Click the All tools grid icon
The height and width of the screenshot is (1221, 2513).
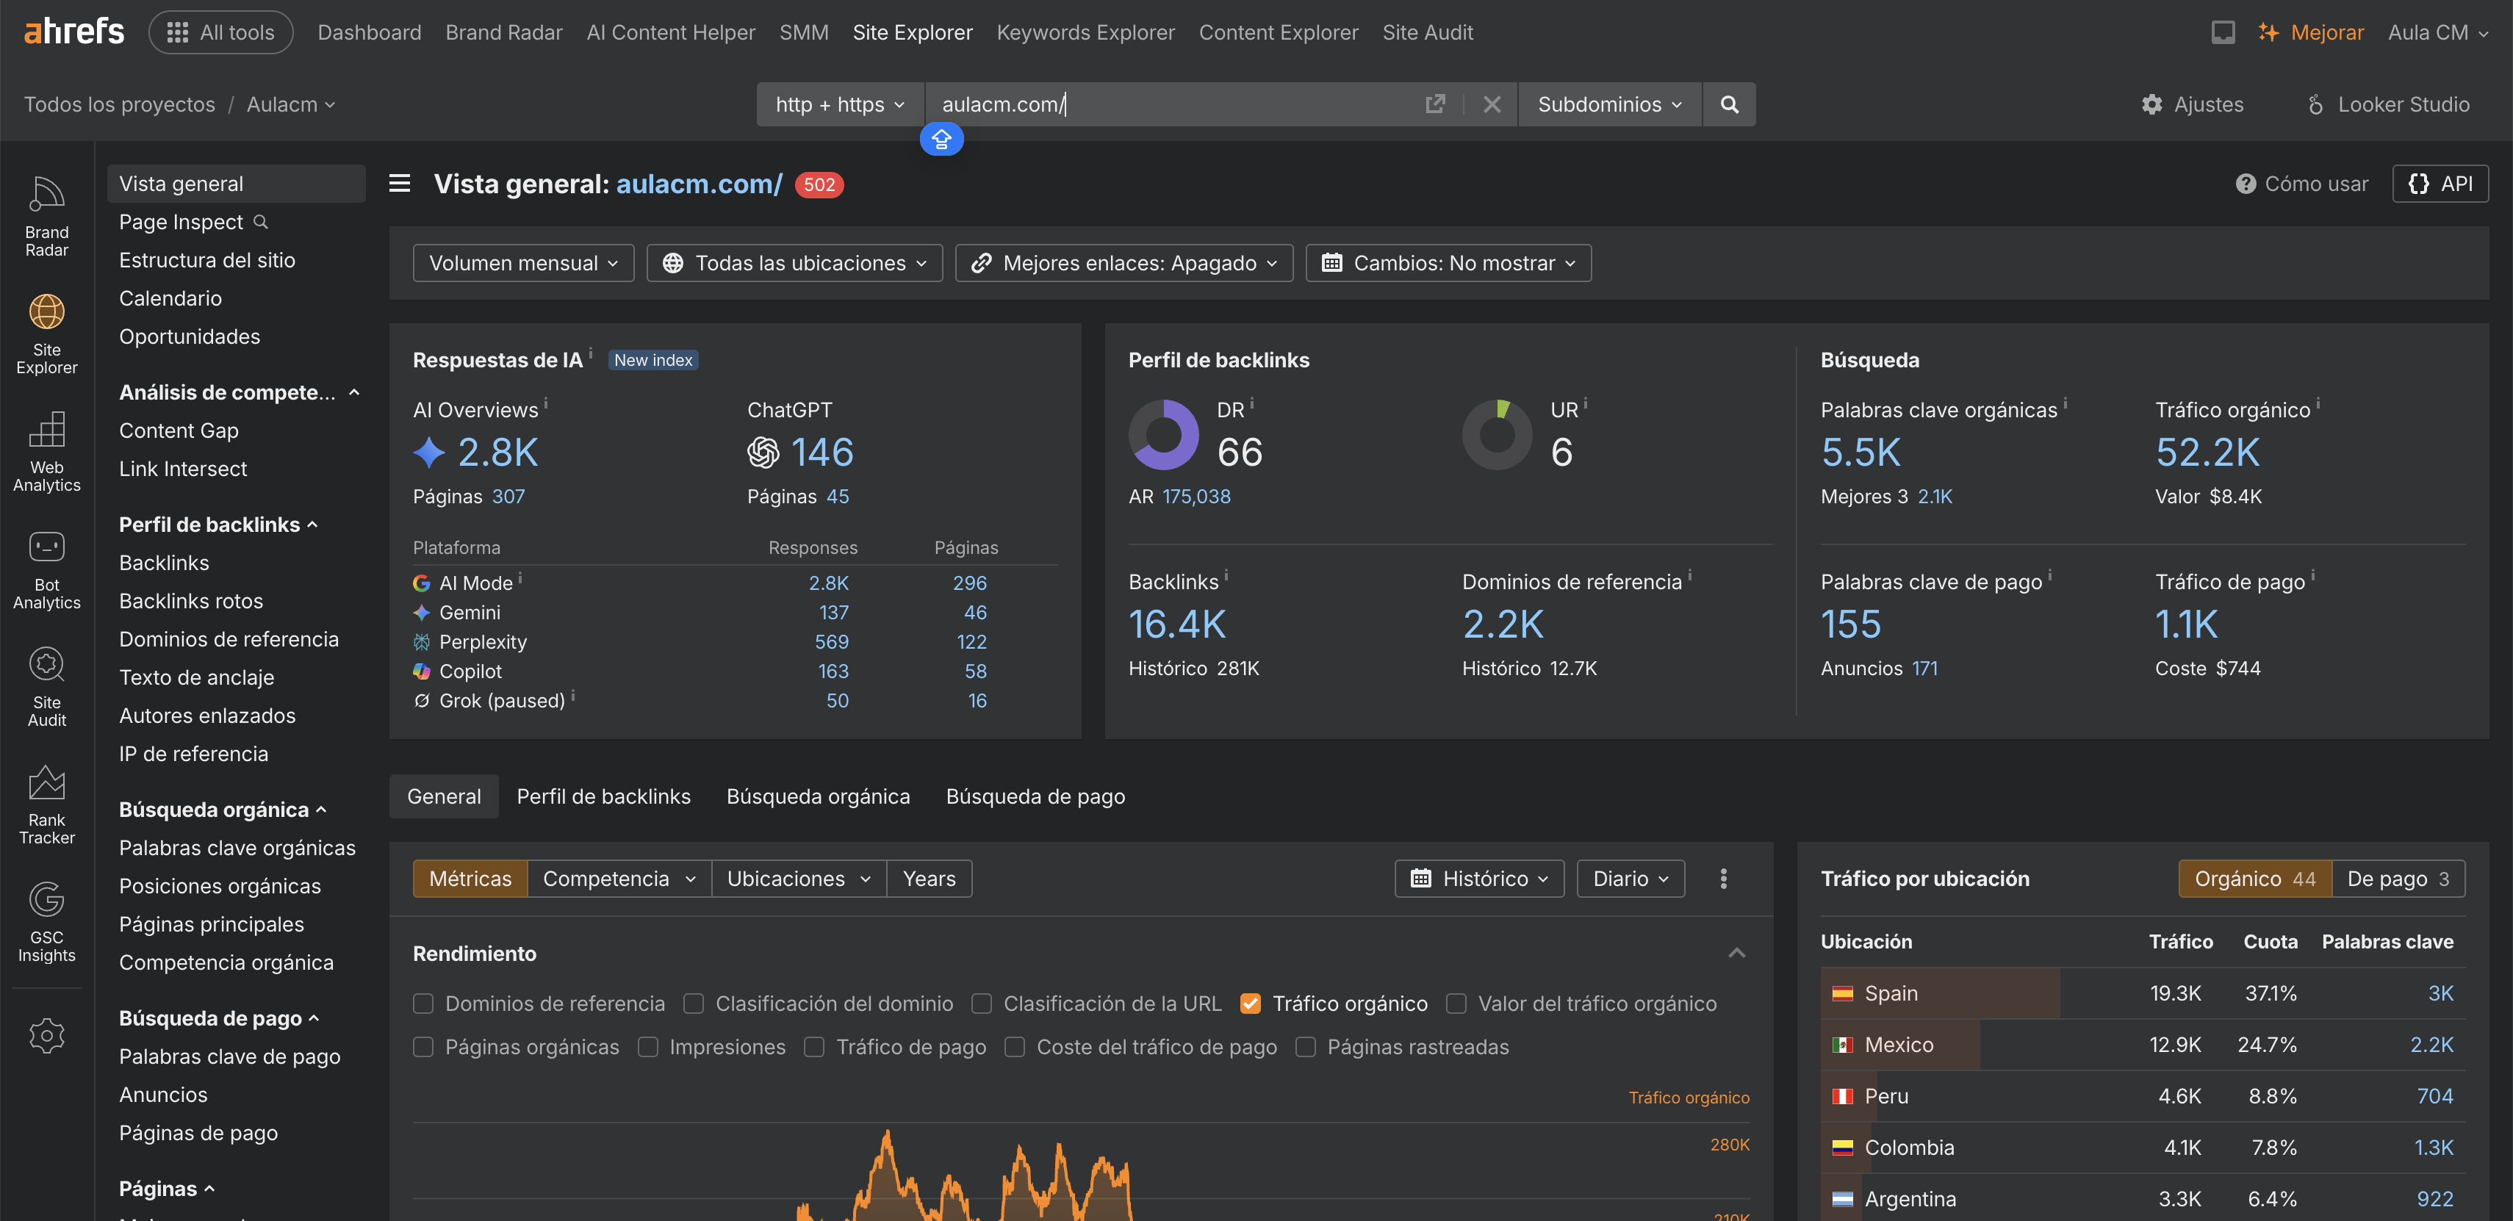click(x=178, y=32)
